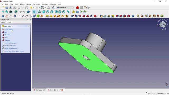Screen dimensions: 169x95
Task: Click Thickness in Face tools
Action: point(7,40)
